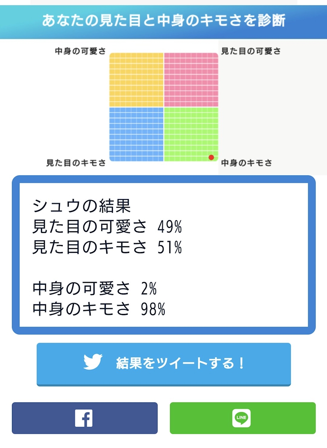Share result via the green LINE button
The image size is (327, 448).
(x=243, y=418)
